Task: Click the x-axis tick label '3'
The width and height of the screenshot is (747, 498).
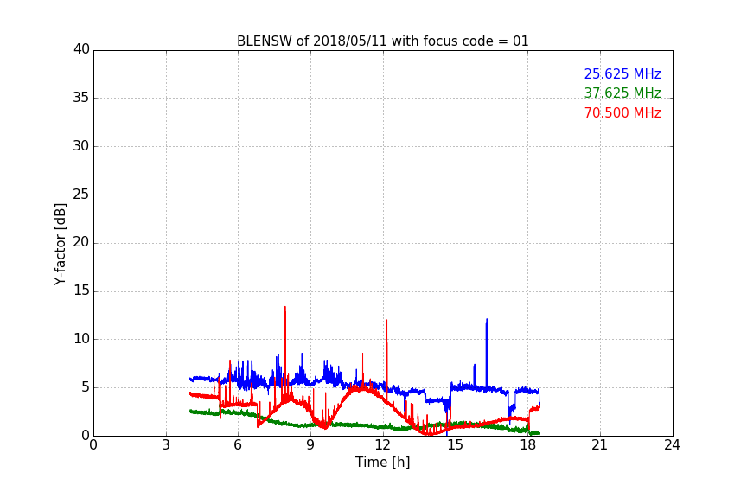Action: pyautogui.click(x=166, y=445)
